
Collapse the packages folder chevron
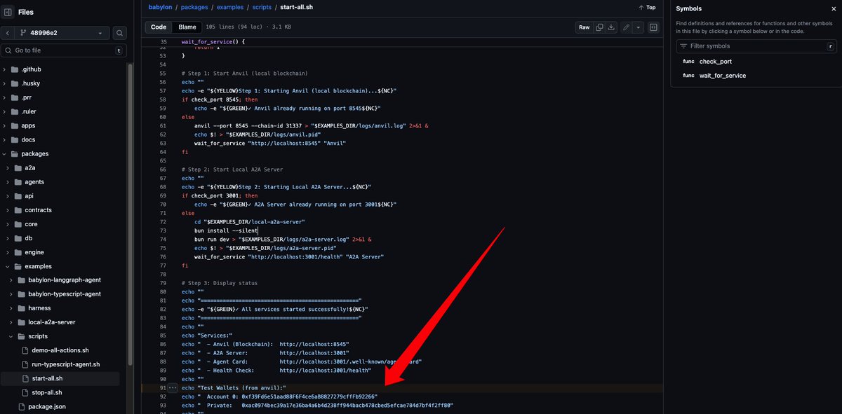tap(5, 153)
